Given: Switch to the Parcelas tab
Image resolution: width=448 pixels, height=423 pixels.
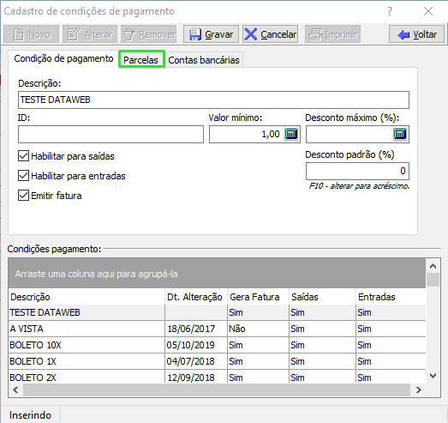Looking at the screenshot, I should point(140,60).
